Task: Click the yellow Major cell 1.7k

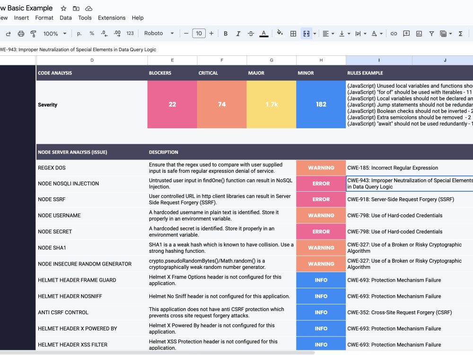Action: 272,105
